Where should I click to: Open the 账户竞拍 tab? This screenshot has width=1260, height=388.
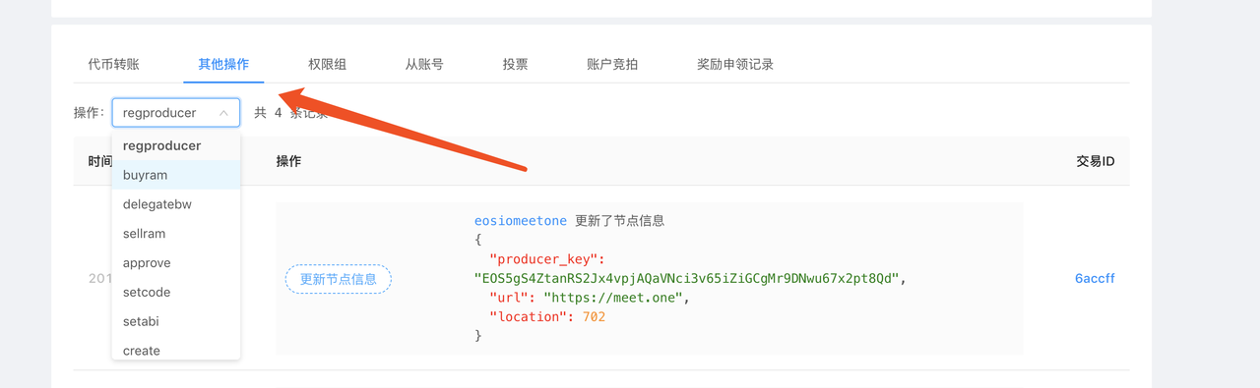coord(612,64)
